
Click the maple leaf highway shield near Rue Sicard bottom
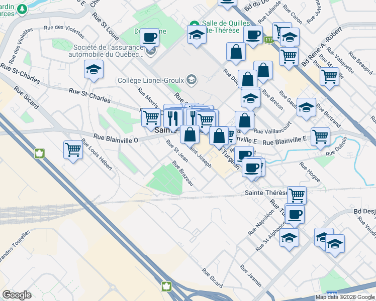166,286
